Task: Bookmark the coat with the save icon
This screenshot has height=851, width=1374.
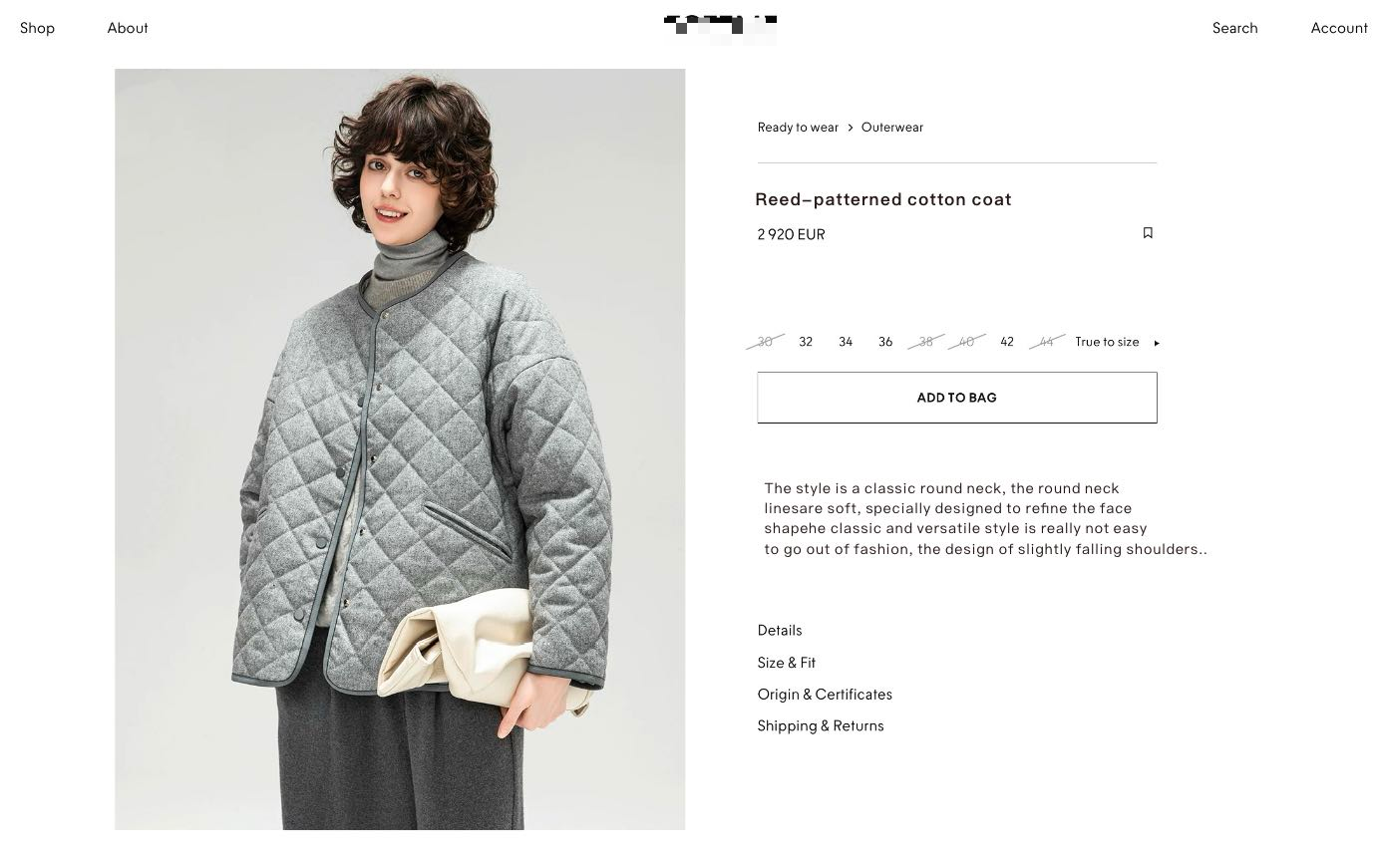Action: tap(1148, 233)
